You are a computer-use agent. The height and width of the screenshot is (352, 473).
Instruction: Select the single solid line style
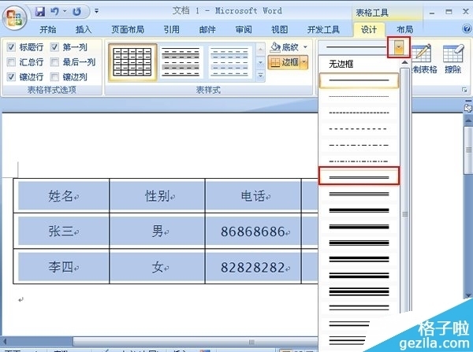click(359, 80)
